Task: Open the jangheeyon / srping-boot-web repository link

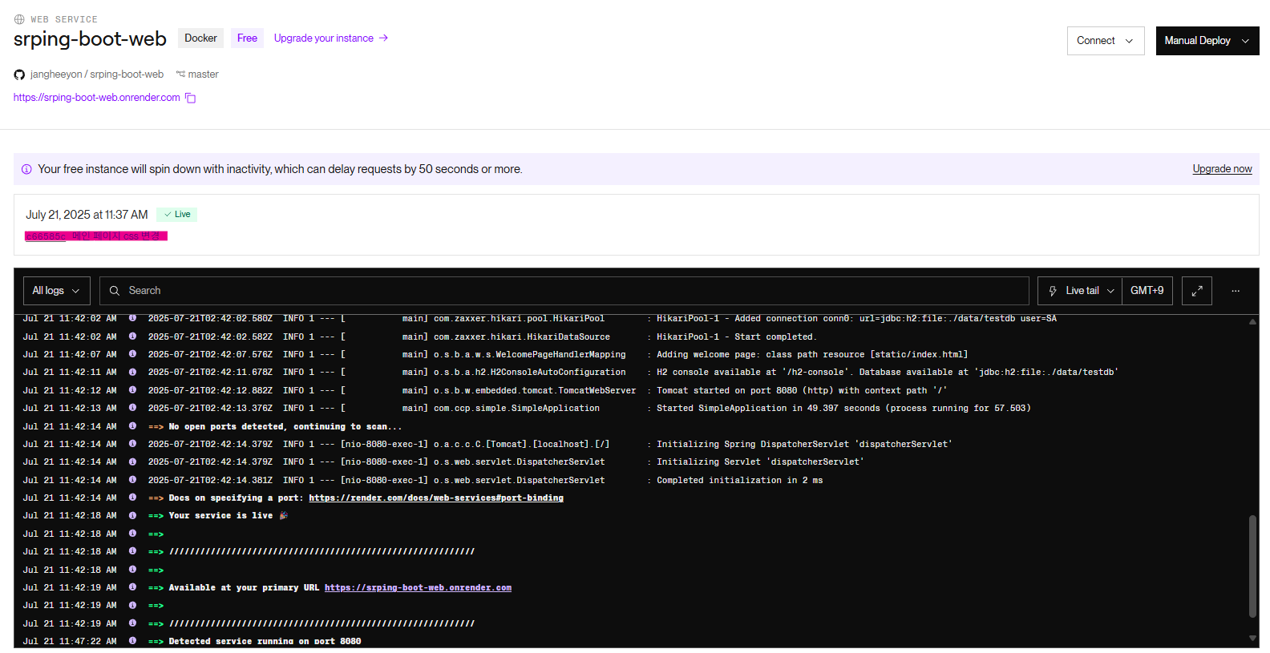Action: click(x=97, y=75)
